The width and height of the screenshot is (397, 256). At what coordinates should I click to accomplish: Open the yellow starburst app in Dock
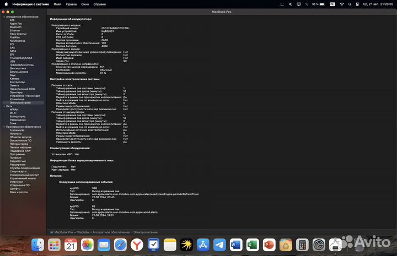[x=186, y=244]
